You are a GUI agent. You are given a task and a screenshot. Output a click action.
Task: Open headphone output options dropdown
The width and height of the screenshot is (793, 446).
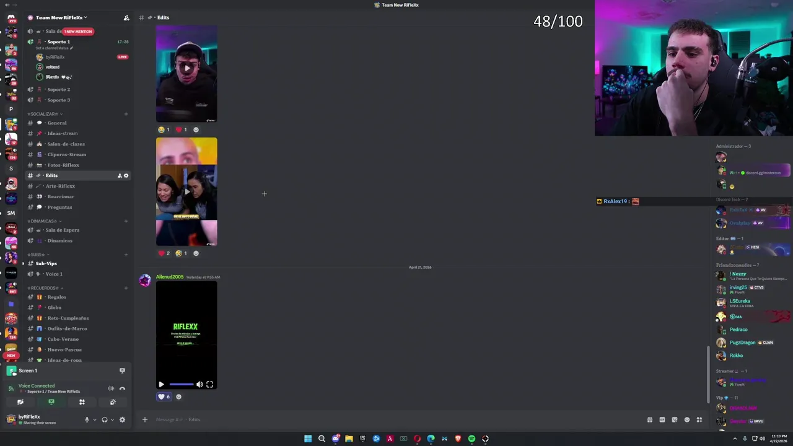tap(112, 419)
